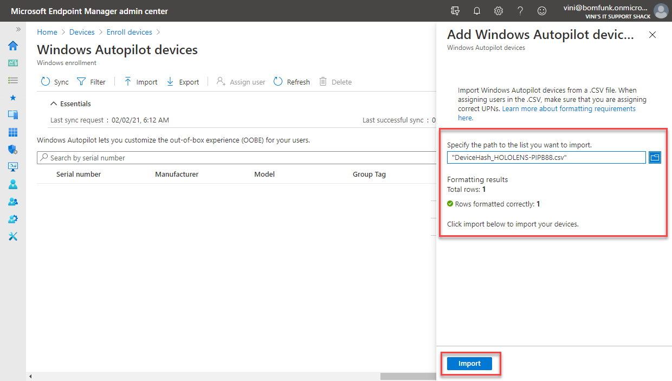
Task: Click the Sync toolbar button
Action: click(x=55, y=82)
